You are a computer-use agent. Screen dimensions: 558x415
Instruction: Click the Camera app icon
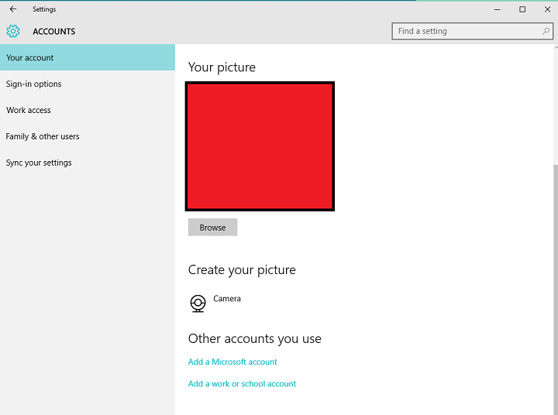198,303
